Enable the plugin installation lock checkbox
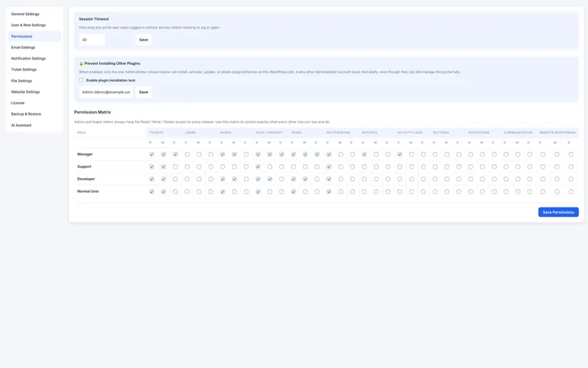The width and height of the screenshot is (588, 368). 81,80
